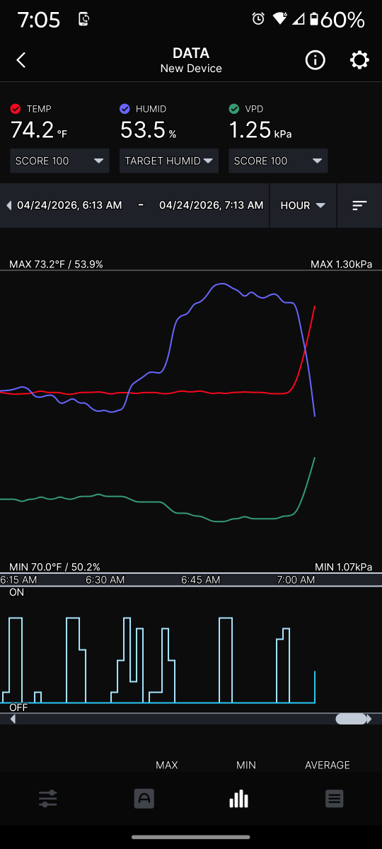Open the info circle icon
Screen dimensions: 382x849
click(x=315, y=60)
